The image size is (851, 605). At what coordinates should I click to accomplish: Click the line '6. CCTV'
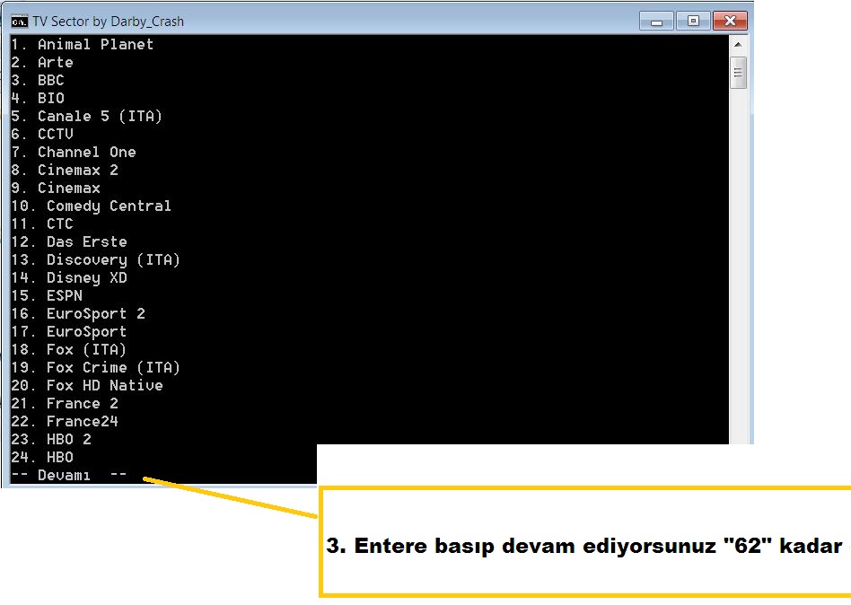42,134
